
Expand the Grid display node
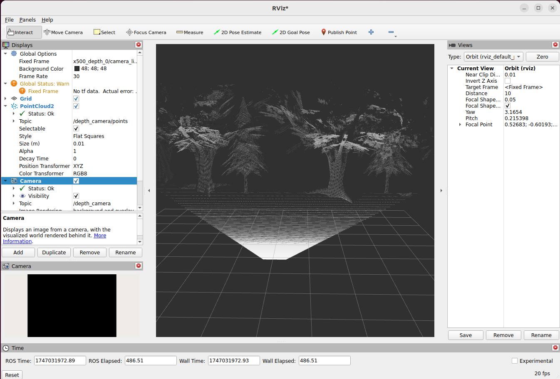[5, 98]
